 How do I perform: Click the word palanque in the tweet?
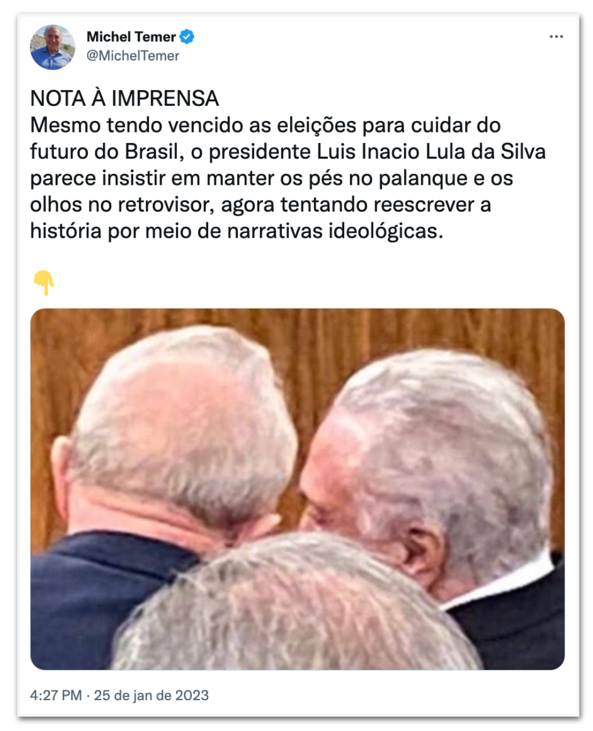point(423,178)
